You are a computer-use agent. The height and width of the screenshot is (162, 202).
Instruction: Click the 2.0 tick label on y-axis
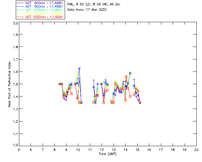click(15, 23)
